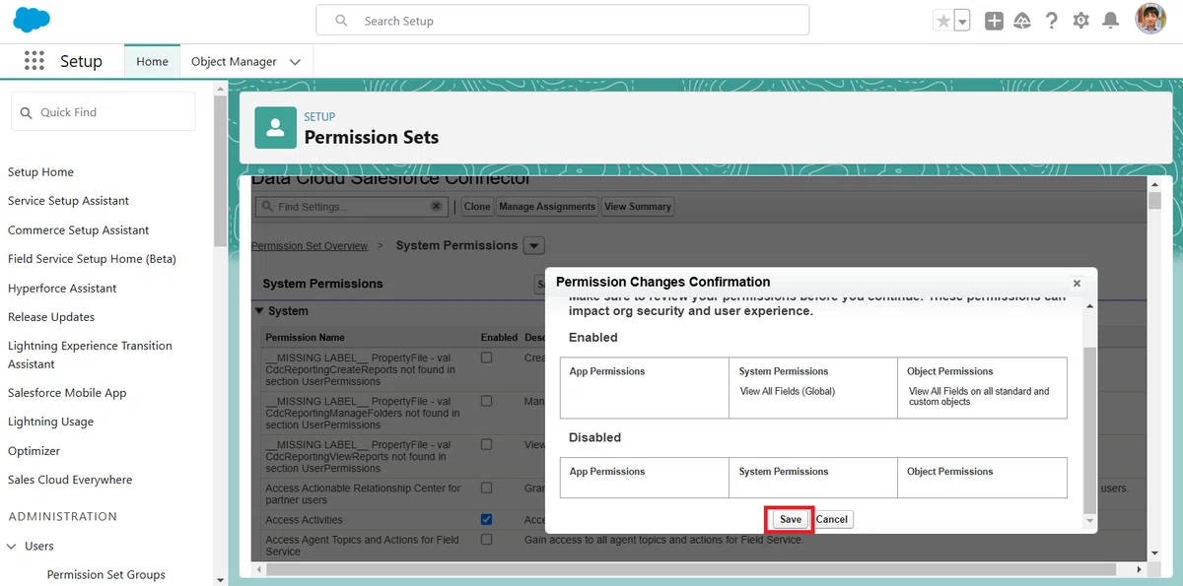This screenshot has width=1183, height=586.
Task: Enable Access Actionable Relationship Center checkbox
Action: point(487,488)
